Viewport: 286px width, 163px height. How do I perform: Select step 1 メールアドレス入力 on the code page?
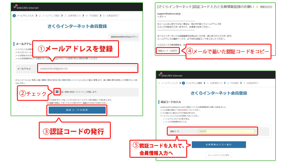point(168,83)
